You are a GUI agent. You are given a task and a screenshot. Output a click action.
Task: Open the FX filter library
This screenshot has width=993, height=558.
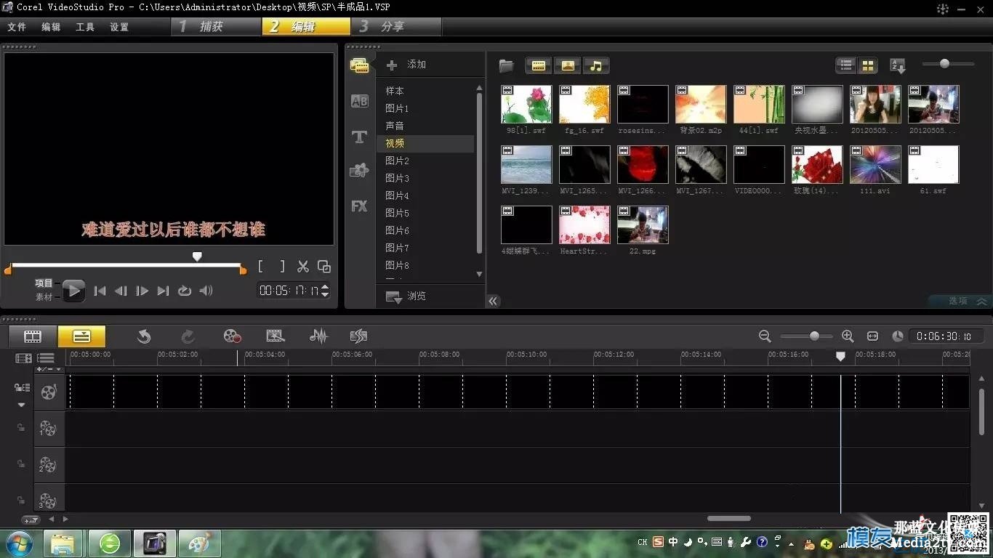(x=359, y=206)
